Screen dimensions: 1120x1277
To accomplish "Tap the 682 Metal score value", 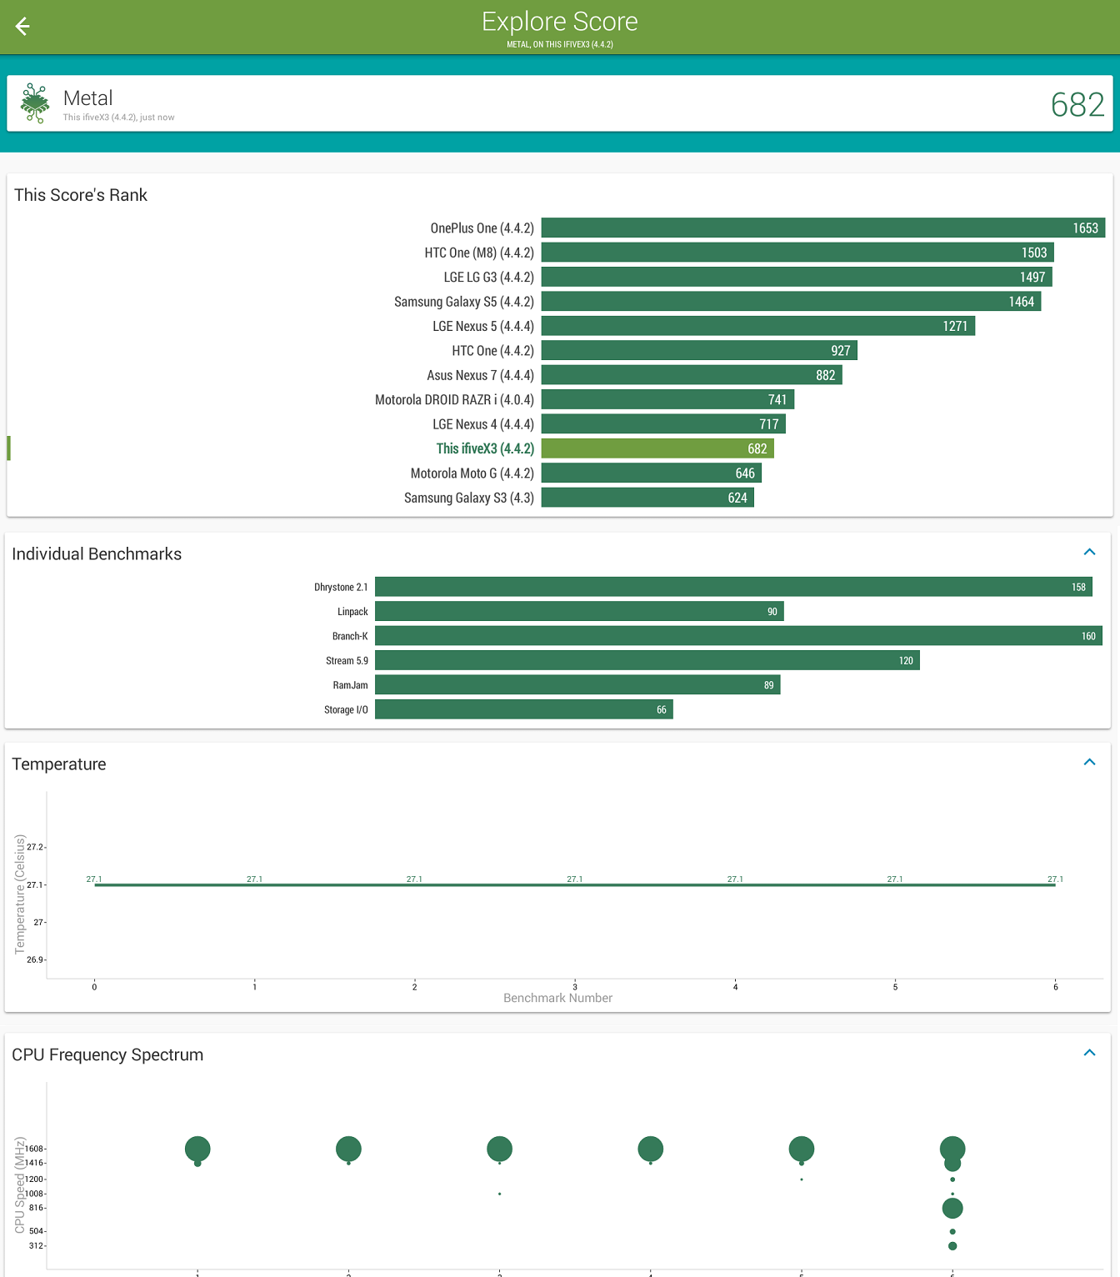I will click(x=1077, y=104).
